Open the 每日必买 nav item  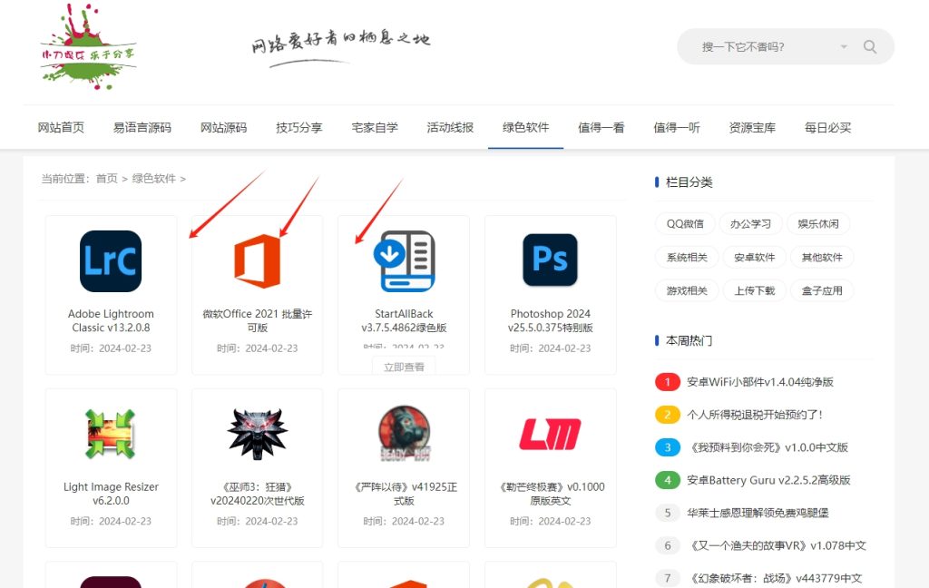point(827,127)
